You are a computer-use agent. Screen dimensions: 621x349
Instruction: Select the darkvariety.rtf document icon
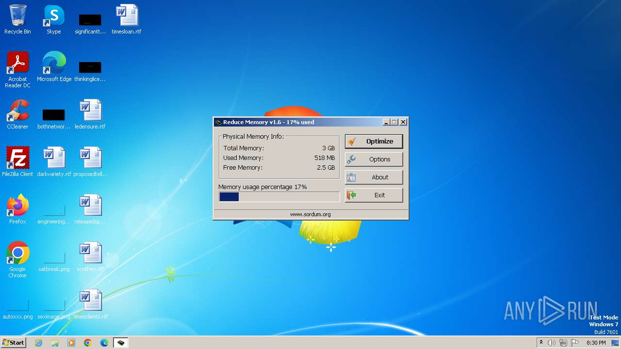pos(54,162)
